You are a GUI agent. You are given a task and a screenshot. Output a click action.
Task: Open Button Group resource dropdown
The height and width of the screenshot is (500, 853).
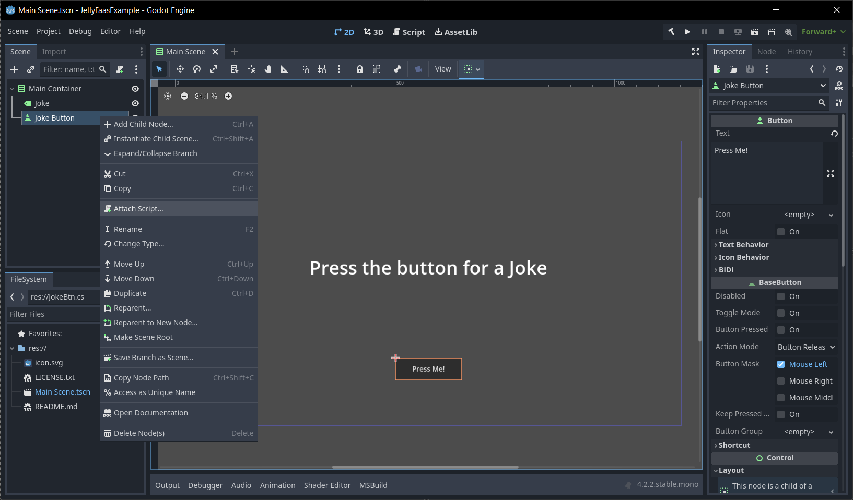[831, 432]
